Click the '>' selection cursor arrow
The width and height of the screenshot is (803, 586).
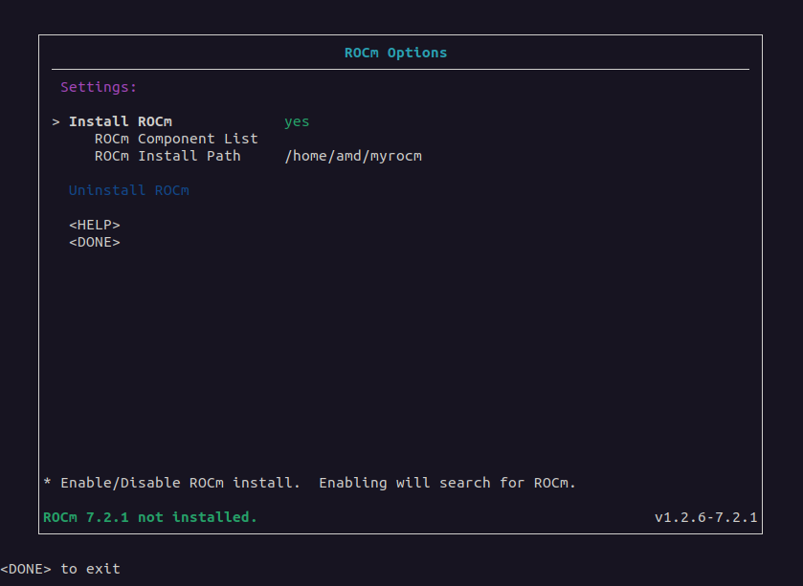[x=56, y=121]
